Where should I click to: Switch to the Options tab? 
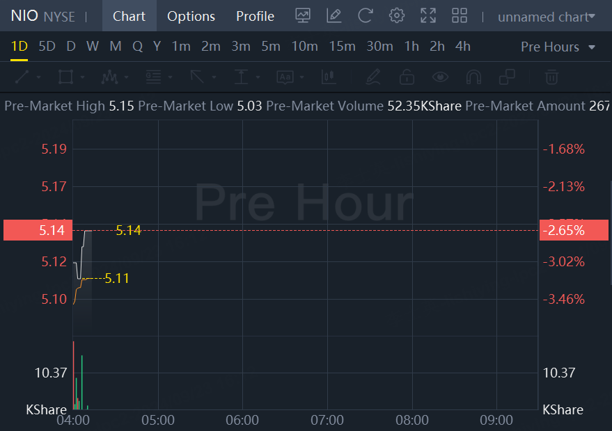point(191,16)
